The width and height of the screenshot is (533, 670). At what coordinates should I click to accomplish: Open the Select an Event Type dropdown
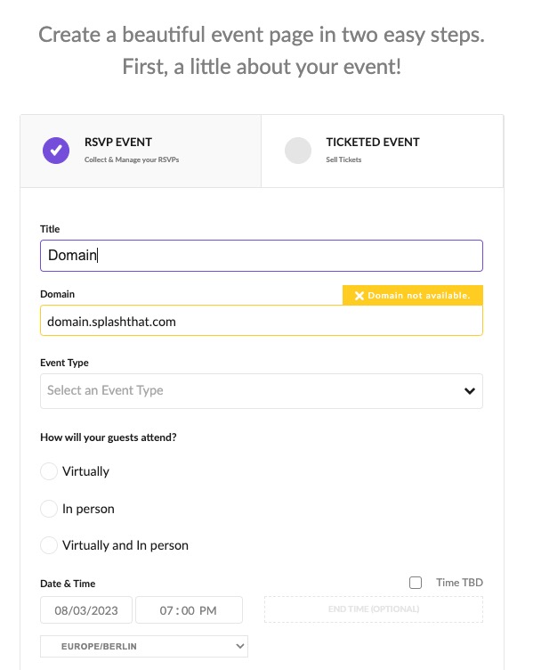(x=262, y=391)
